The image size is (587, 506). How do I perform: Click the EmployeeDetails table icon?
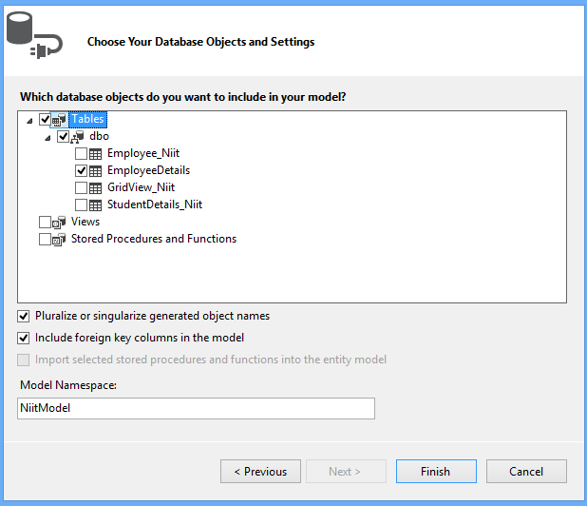[96, 171]
